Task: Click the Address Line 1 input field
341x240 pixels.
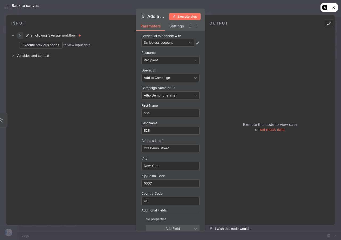Action: click(x=170, y=148)
